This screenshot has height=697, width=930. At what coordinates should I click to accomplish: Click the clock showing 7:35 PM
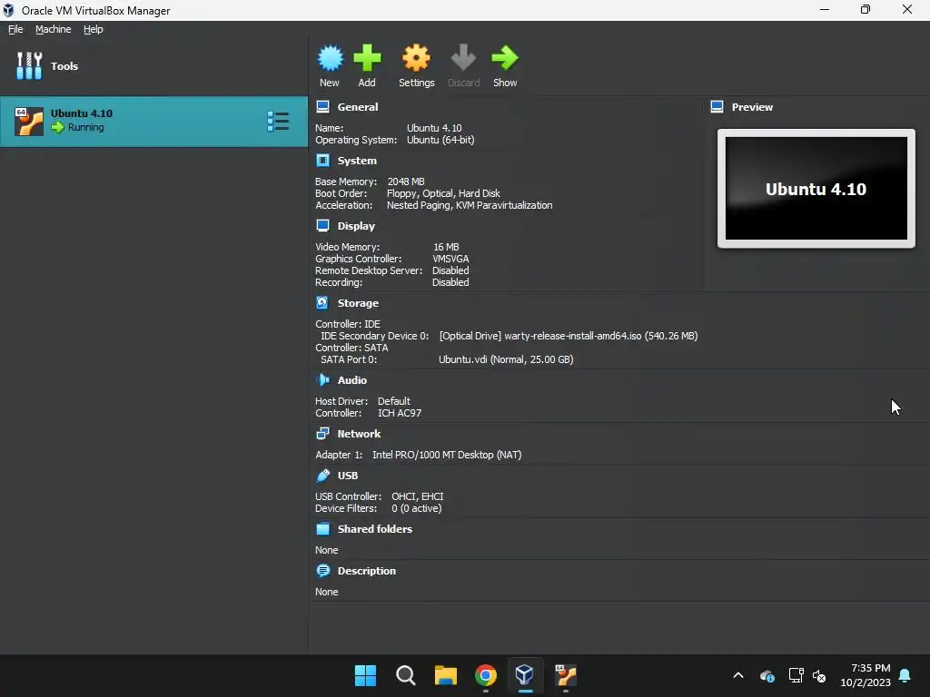coord(870,668)
